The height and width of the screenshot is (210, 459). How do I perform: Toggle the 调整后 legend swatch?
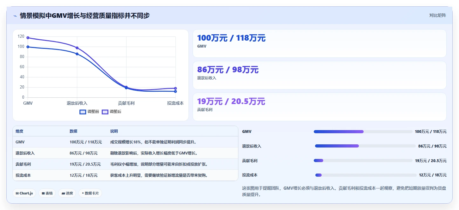[105, 112]
